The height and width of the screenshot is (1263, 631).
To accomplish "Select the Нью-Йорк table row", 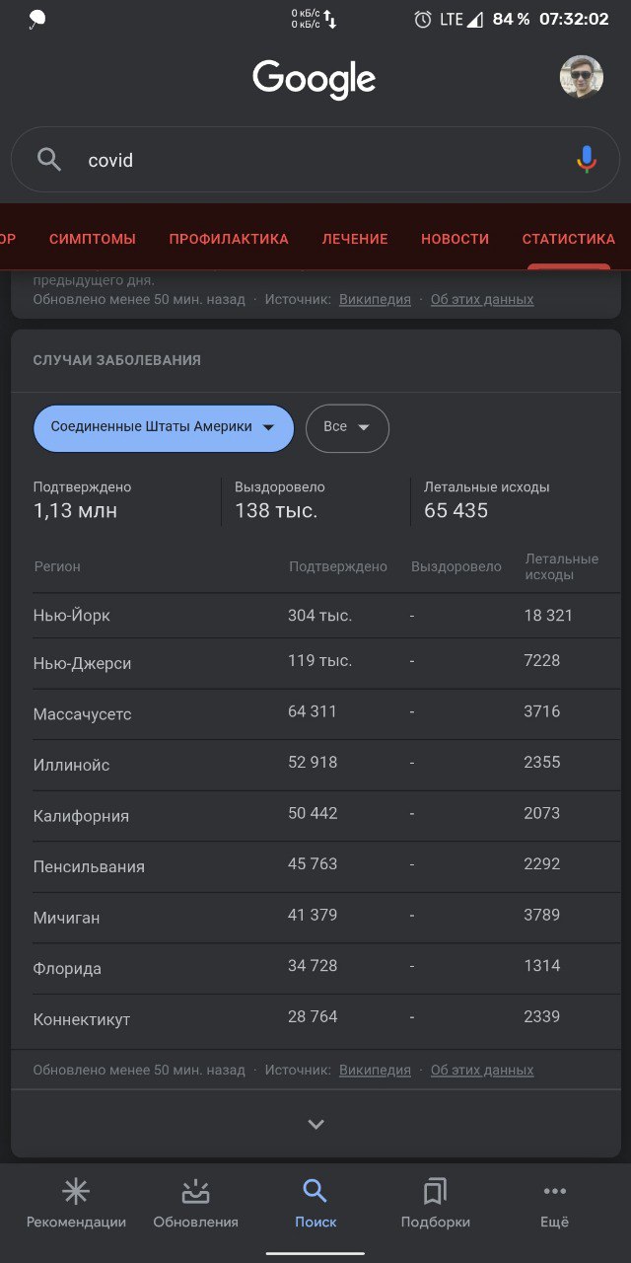I will pyautogui.click(x=315, y=616).
